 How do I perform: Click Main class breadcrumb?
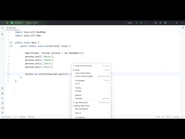(x=23, y=117)
